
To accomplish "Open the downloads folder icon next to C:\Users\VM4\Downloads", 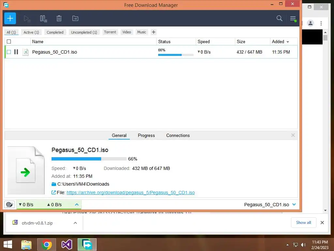I will [x=54, y=184].
